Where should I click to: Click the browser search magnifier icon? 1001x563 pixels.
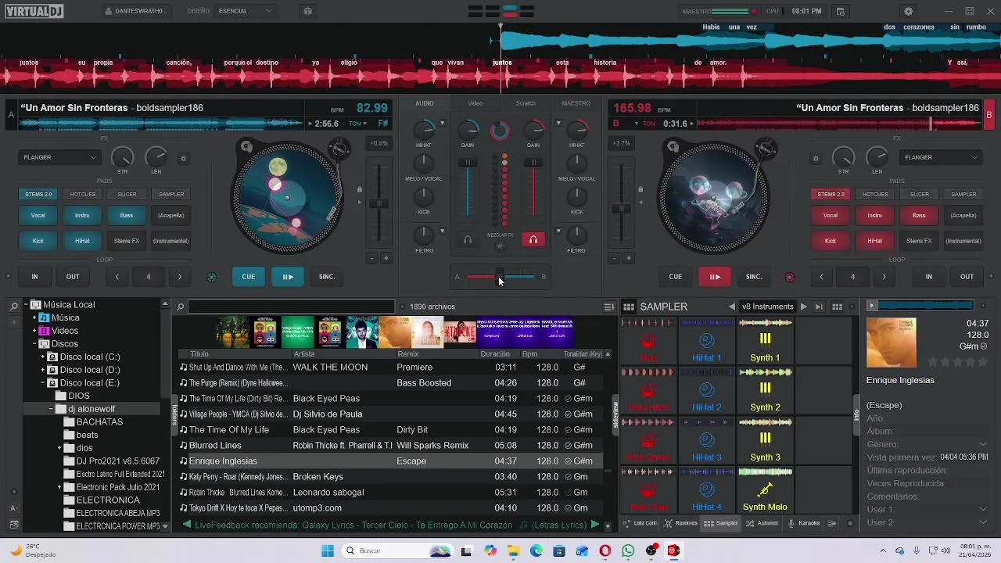tap(181, 307)
